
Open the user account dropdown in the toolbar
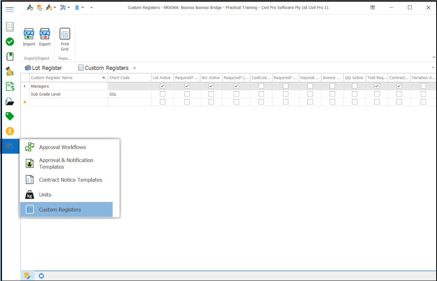coord(82,7)
